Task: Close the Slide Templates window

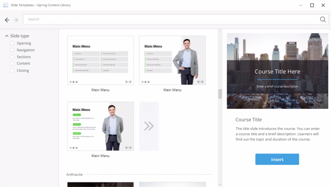Action: (323, 5)
